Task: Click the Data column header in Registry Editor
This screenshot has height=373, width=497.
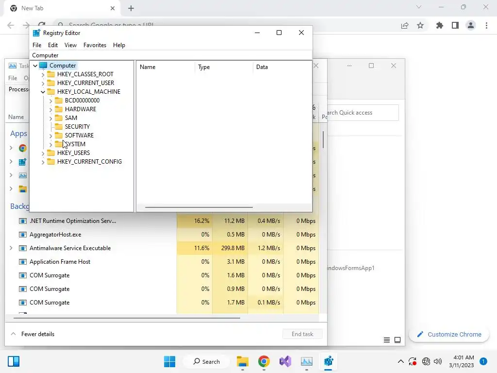Action: [x=282, y=67]
